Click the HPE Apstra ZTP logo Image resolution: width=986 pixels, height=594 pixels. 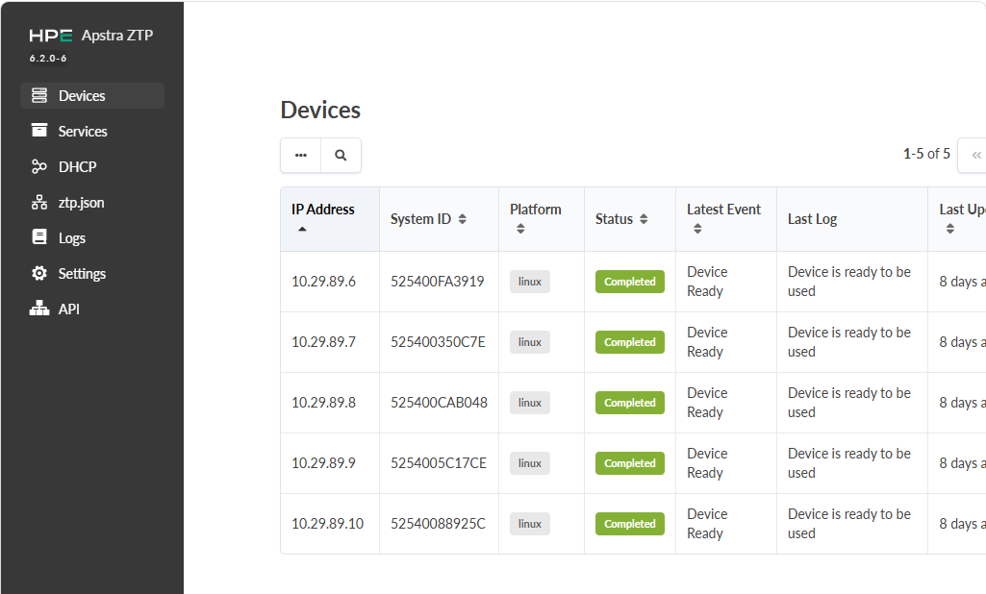pyautogui.click(x=91, y=36)
